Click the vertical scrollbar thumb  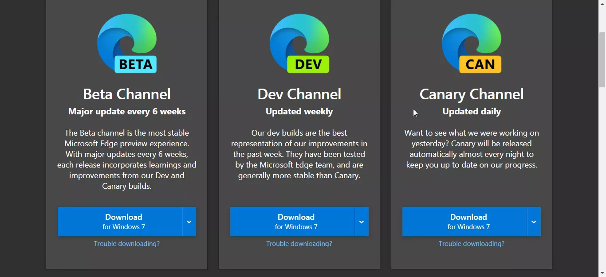[x=602, y=60]
